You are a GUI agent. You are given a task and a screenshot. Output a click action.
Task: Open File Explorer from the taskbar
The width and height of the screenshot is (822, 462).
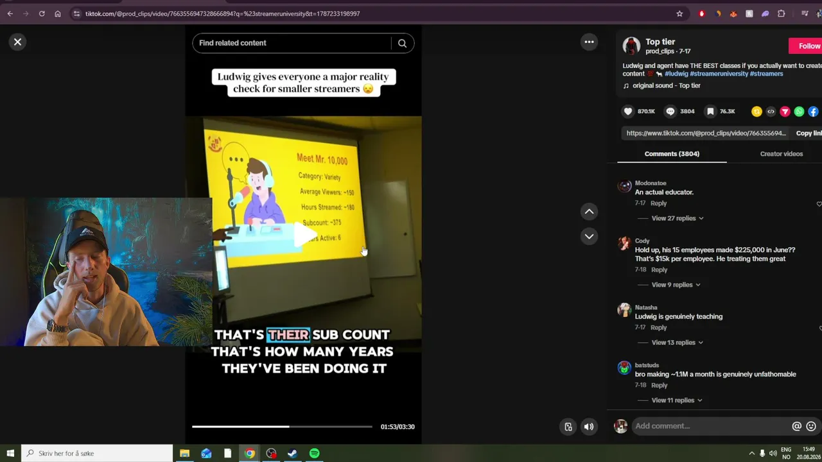[x=184, y=453]
